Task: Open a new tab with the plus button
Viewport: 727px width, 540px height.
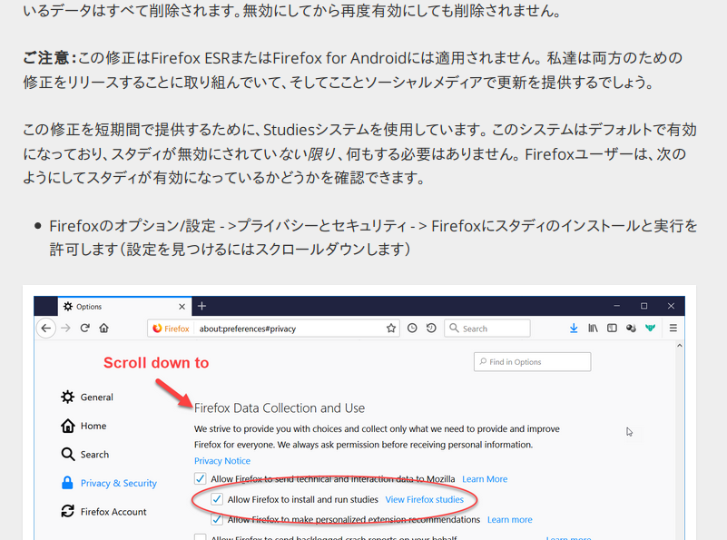Action: point(201,306)
